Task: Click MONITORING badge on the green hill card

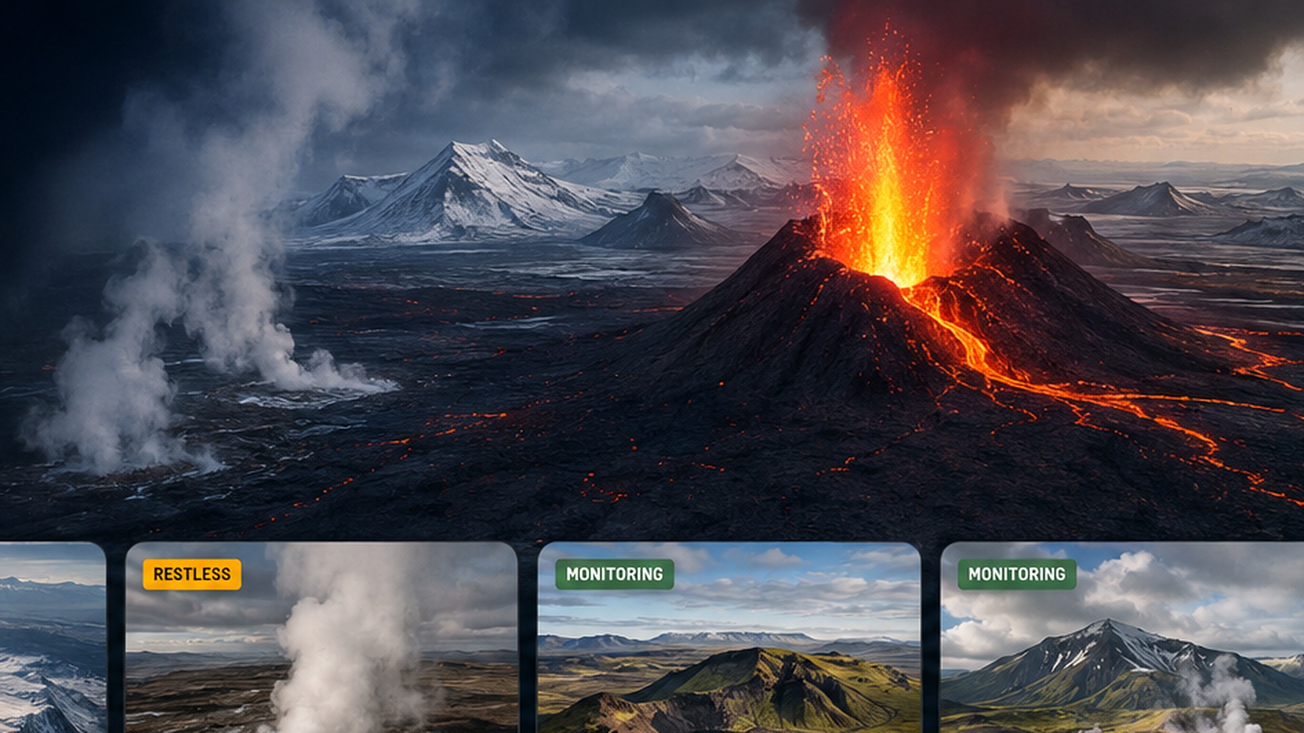Action: coord(615,574)
